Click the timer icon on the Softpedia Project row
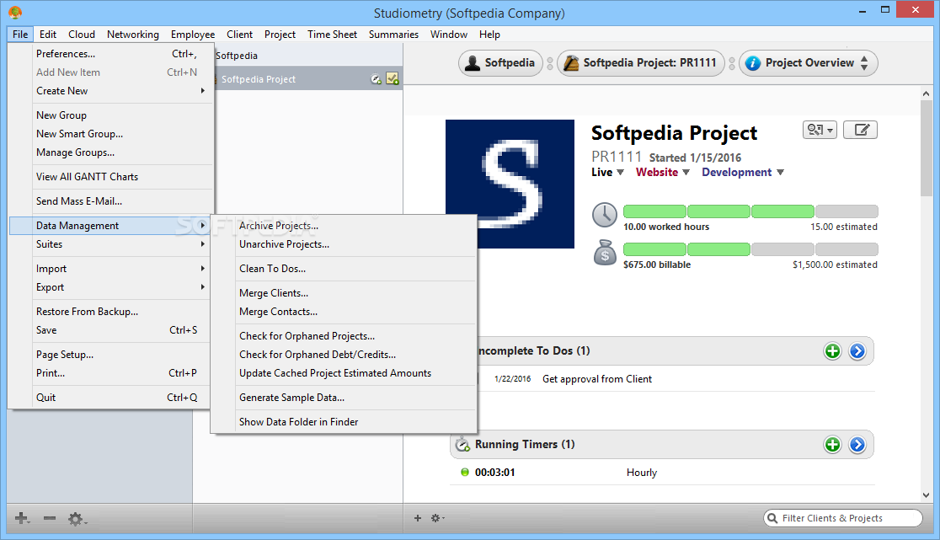 (x=376, y=79)
